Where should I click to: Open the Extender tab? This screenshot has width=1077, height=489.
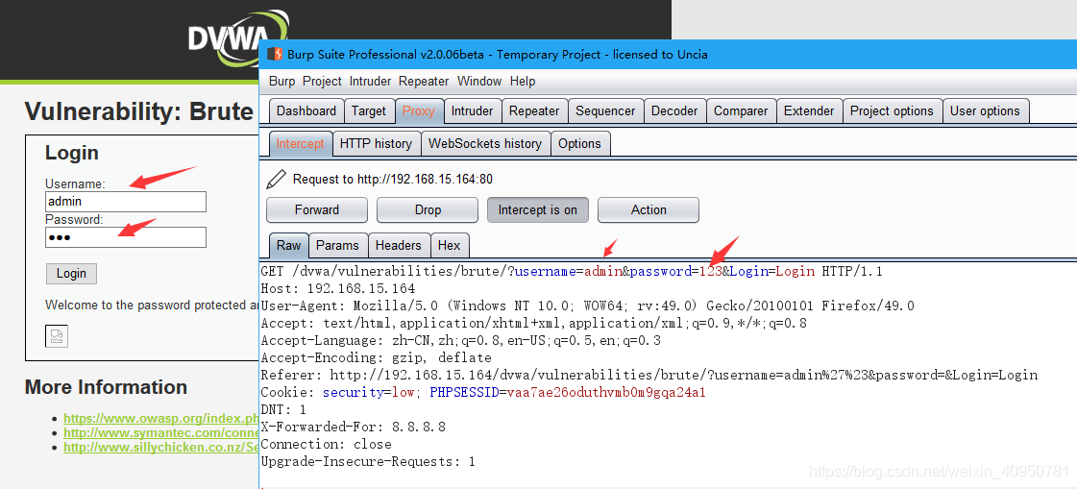809,111
